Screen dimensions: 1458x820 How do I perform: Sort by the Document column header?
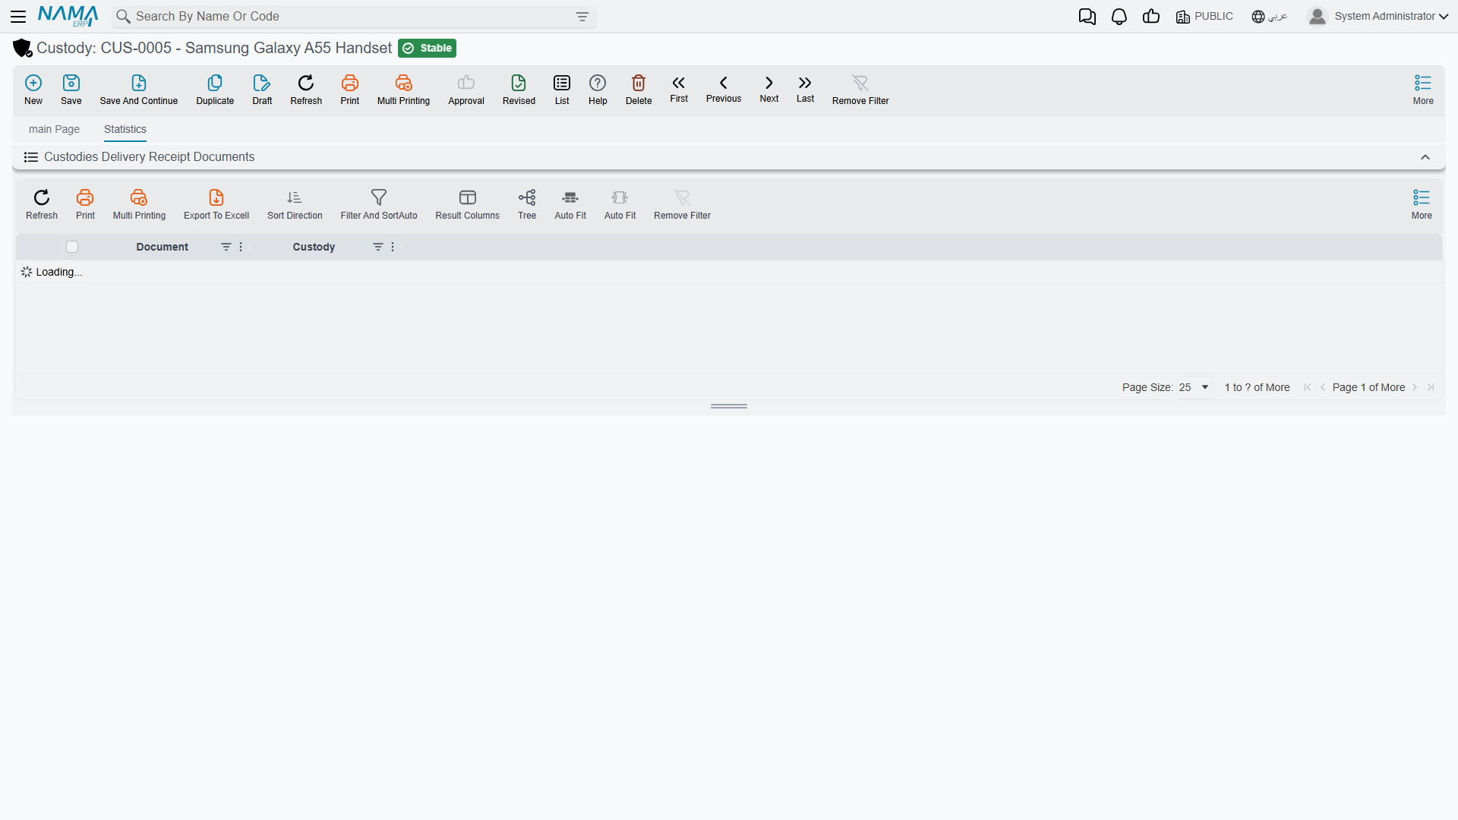162,247
